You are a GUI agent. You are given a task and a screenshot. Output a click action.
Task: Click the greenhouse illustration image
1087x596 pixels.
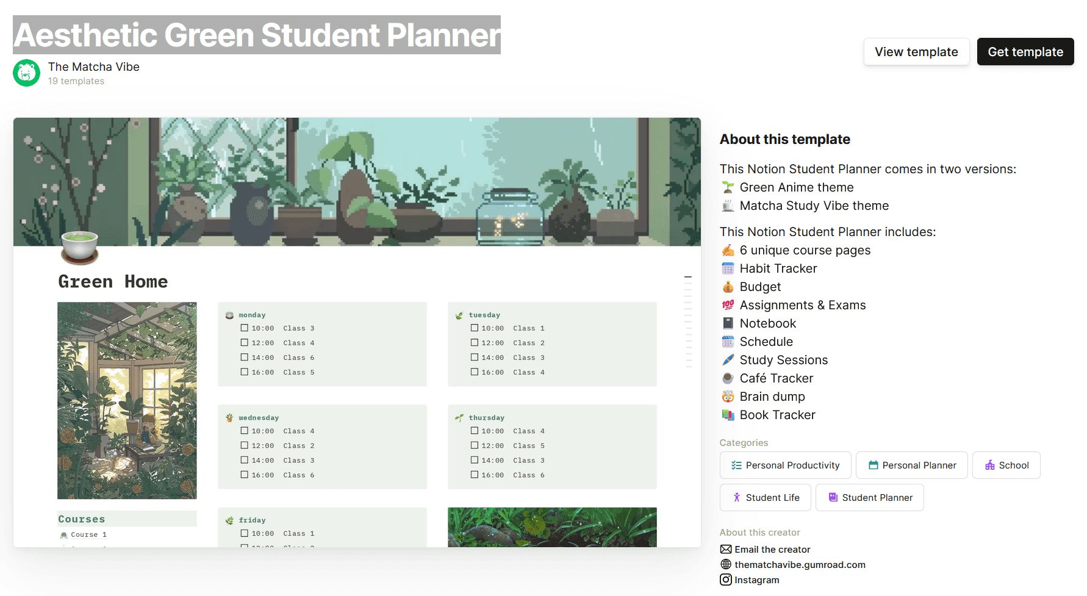click(127, 400)
